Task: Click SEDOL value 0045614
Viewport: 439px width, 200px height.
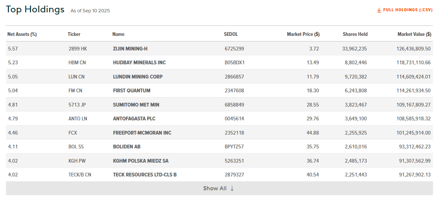Action: (234, 119)
